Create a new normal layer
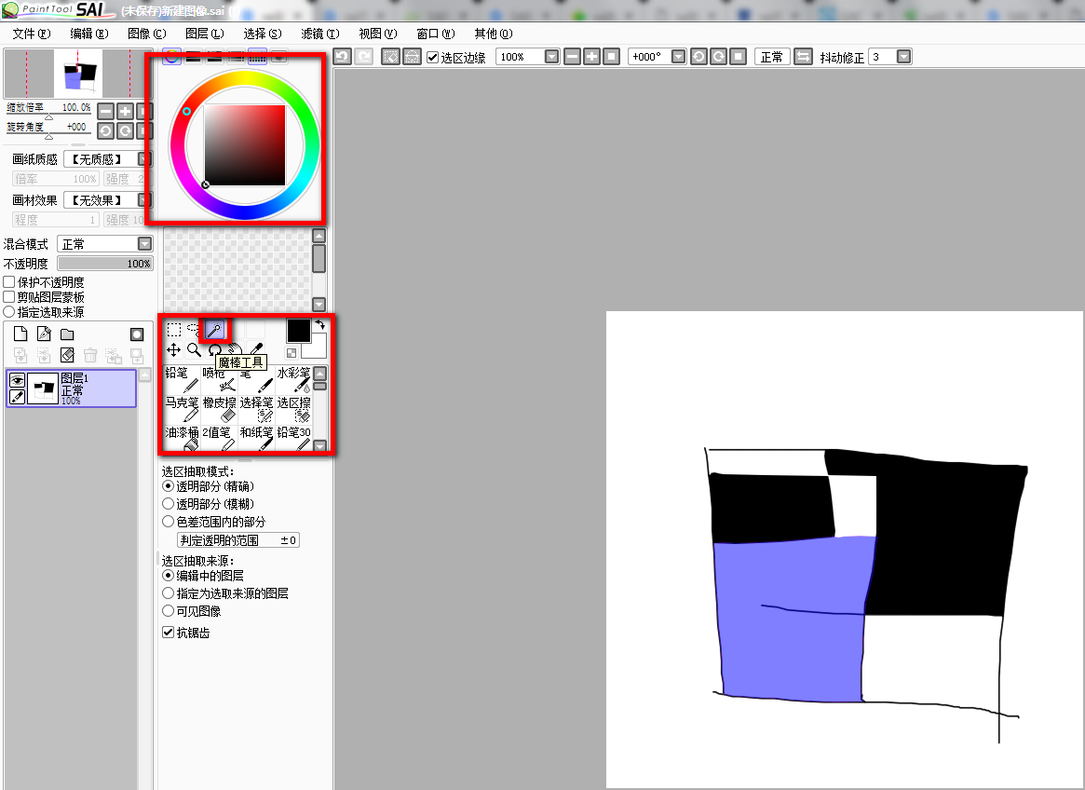The height and width of the screenshot is (790, 1085). 20,334
